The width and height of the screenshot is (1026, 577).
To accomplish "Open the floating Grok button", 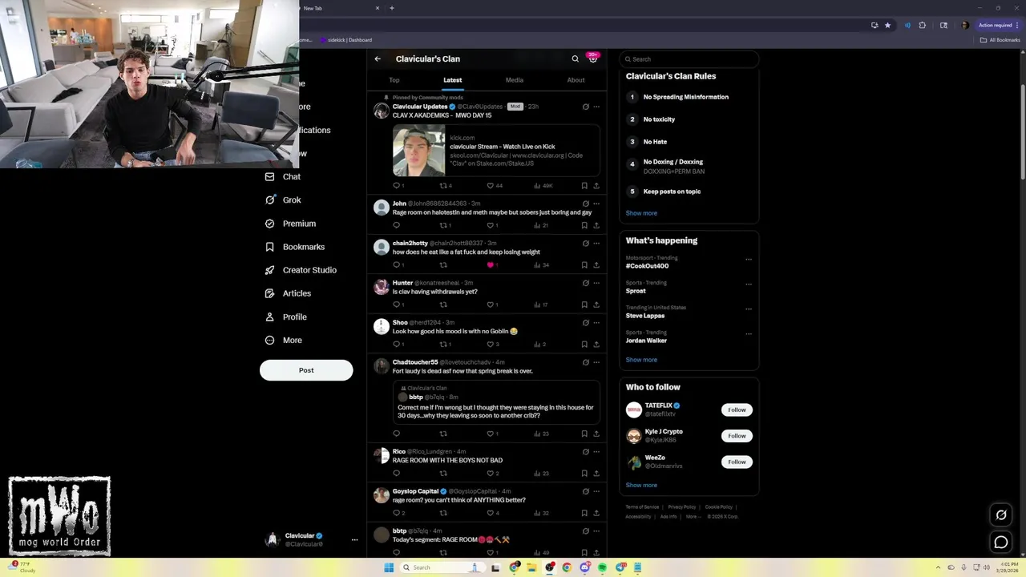I will tap(1001, 515).
